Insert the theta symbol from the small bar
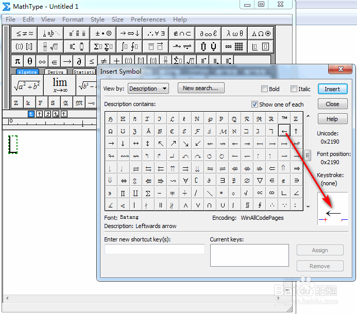This screenshot has width=357, height=314. 29,61
